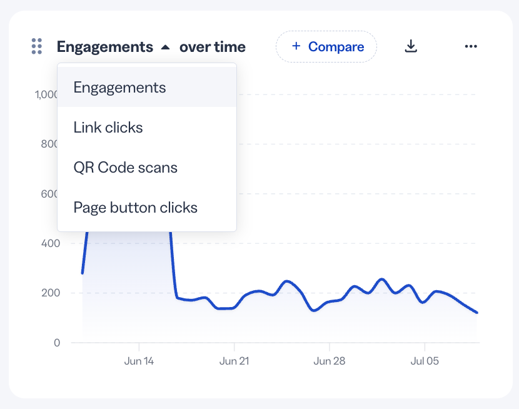Click the Compare button label
This screenshot has width=519, height=409.
[x=336, y=47]
